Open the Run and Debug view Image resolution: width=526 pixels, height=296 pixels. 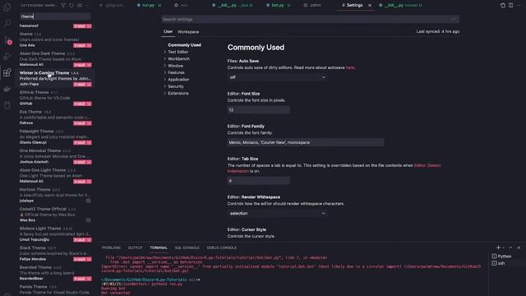tap(7, 57)
